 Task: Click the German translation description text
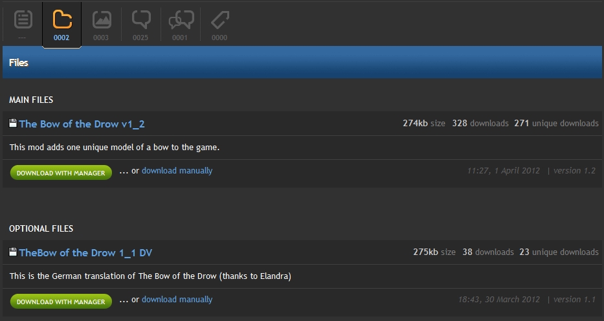(x=150, y=276)
